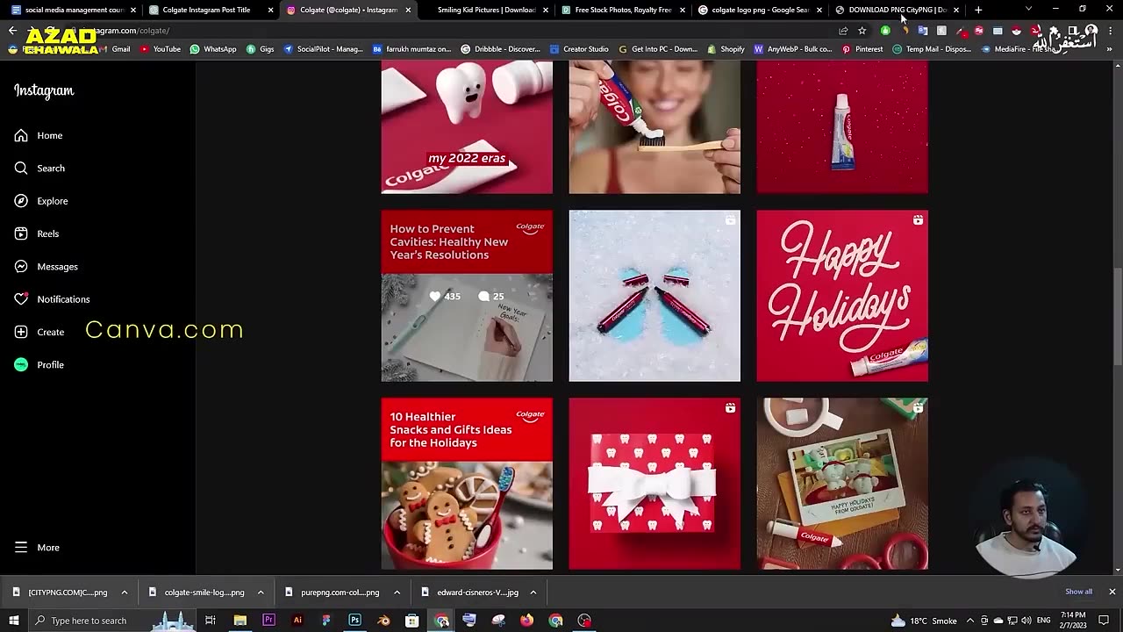Open Search in Instagram sidebar
Viewport: 1123px width, 632px height.
[39, 168]
